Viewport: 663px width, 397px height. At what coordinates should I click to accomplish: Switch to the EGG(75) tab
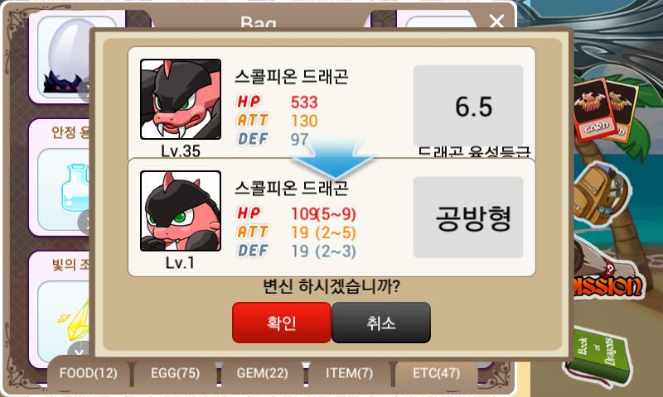pos(175,373)
